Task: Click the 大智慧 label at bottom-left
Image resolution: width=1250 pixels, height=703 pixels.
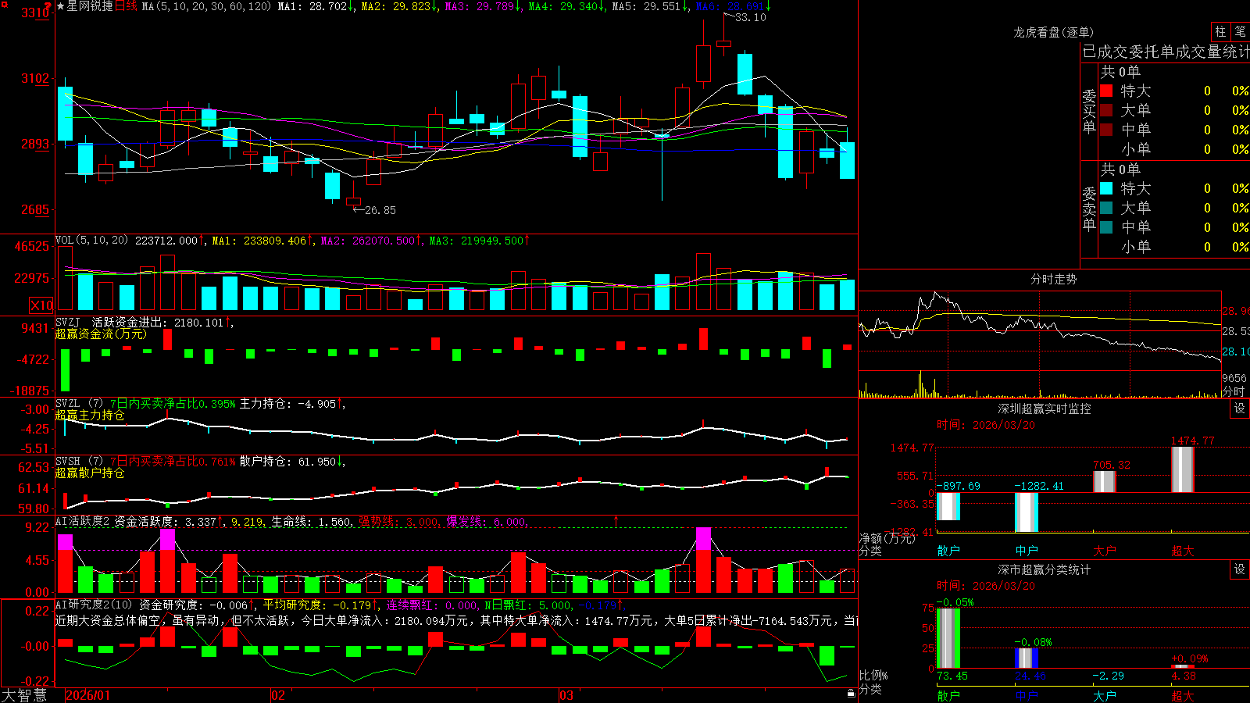Action: tap(24, 695)
